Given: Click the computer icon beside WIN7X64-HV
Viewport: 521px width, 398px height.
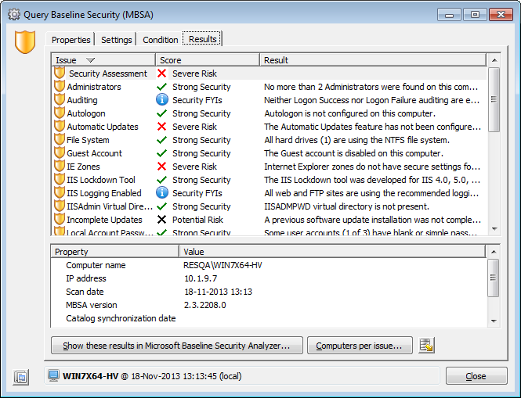Looking at the screenshot, I should click(x=53, y=376).
